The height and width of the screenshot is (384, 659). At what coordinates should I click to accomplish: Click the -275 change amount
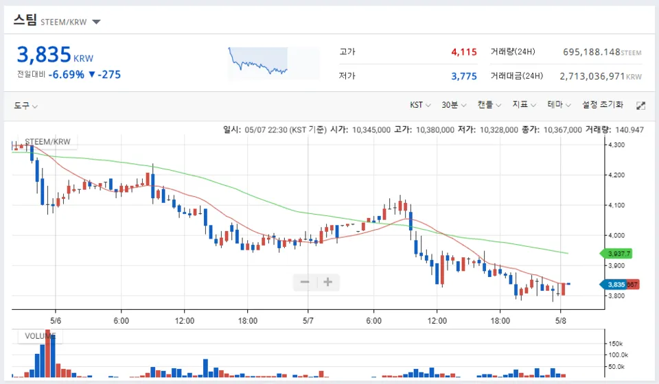(x=109, y=75)
